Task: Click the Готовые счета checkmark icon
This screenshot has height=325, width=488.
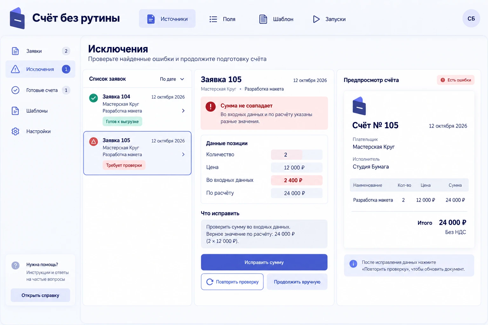Action: [15, 90]
